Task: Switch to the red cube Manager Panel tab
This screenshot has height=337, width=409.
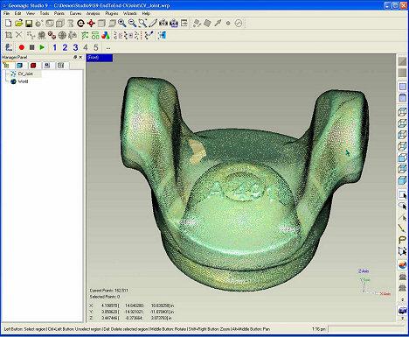Action: [x=33, y=66]
